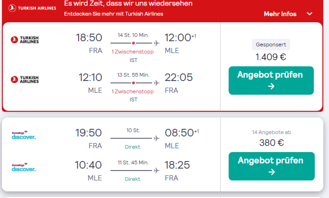Click the banner headline Es wird Zeit
This screenshot has height=198, width=329.
(128, 3)
